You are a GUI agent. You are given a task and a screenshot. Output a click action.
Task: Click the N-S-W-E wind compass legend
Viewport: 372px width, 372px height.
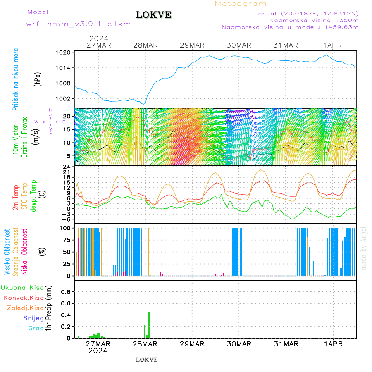pos(50,122)
